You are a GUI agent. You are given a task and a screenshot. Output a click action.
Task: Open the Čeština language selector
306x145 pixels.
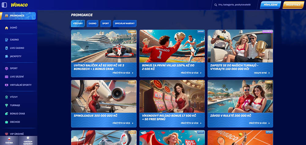pyautogui.click(x=9, y=140)
